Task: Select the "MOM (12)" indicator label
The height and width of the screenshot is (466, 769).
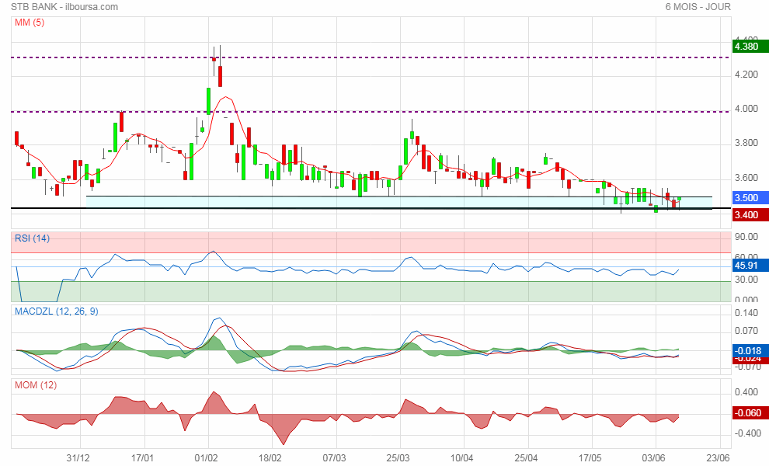Action: 36,385
